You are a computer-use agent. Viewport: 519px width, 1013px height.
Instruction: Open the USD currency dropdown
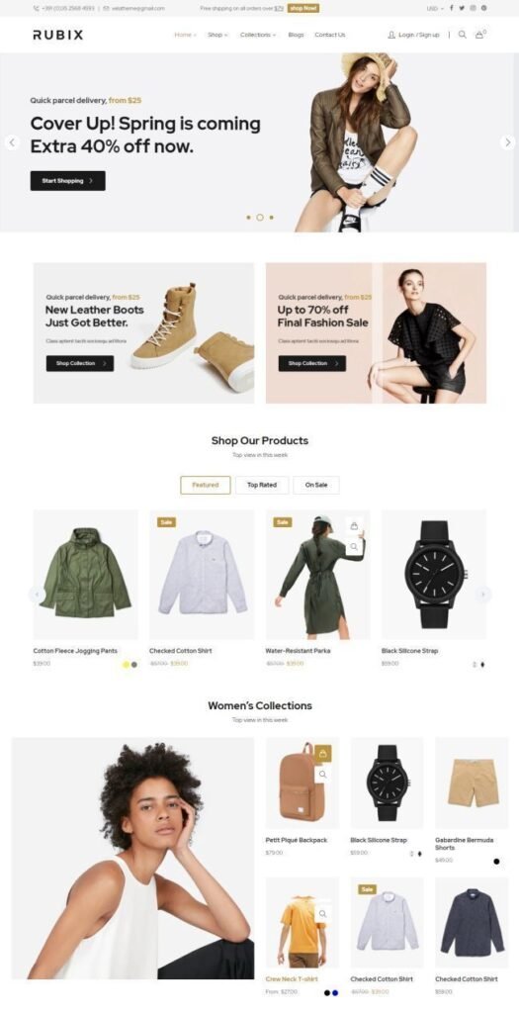tap(436, 8)
